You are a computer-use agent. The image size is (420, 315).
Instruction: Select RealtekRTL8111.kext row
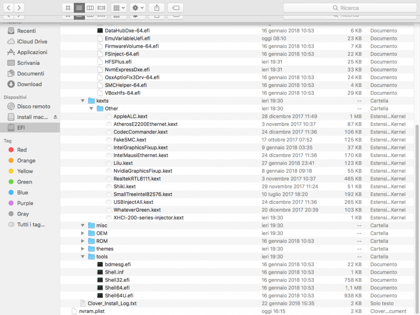click(237, 178)
